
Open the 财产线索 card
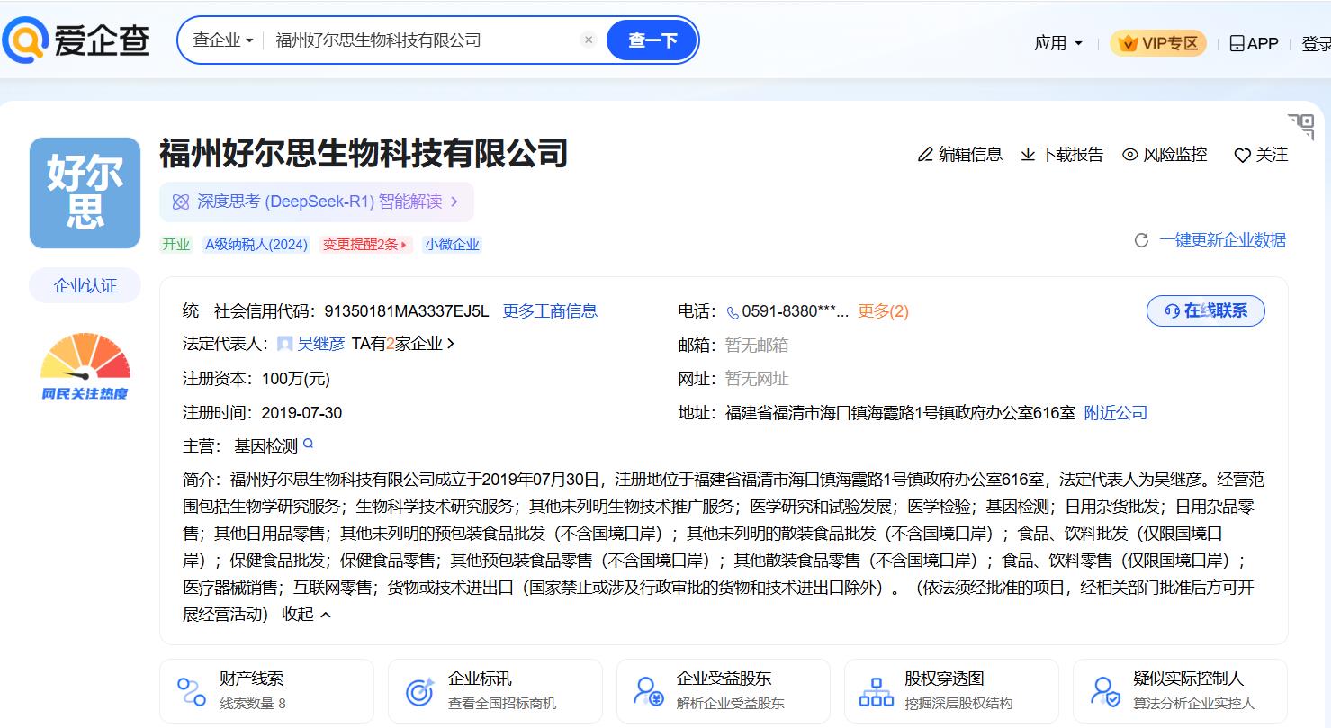pyautogui.click(x=266, y=691)
